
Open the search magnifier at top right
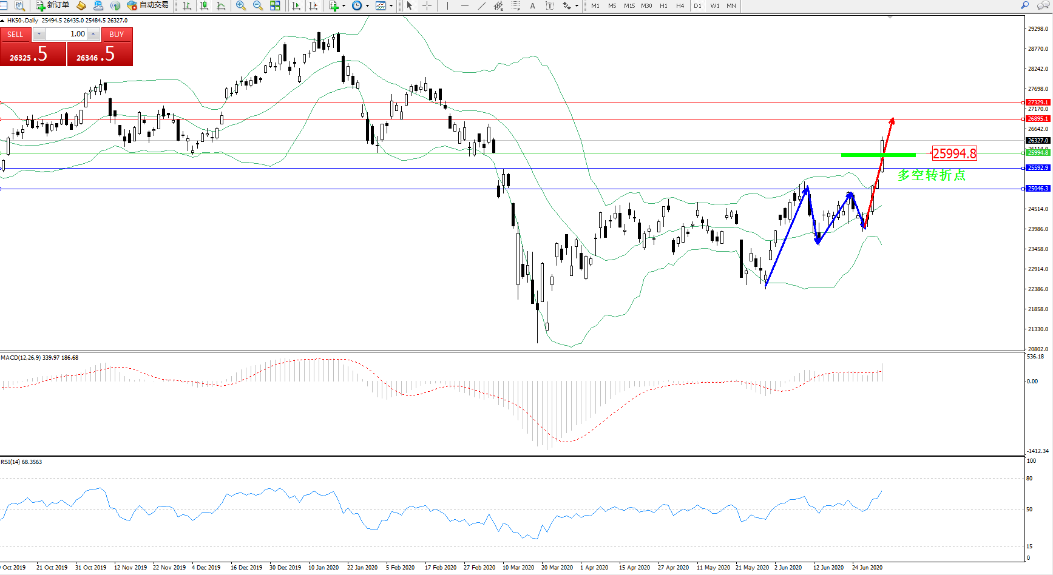click(1025, 5)
